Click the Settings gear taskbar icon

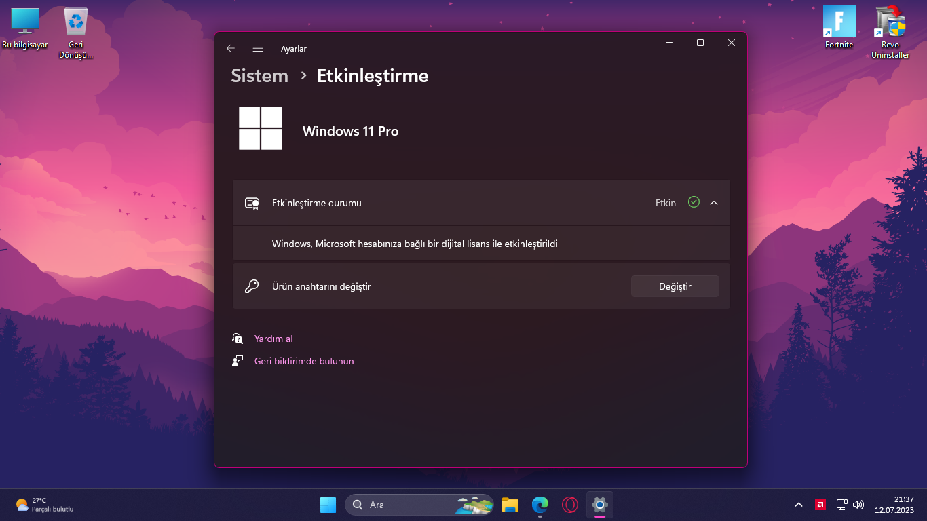tap(600, 505)
